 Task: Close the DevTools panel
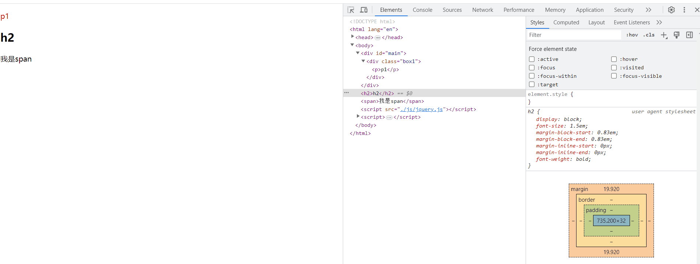click(x=697, y=10)
